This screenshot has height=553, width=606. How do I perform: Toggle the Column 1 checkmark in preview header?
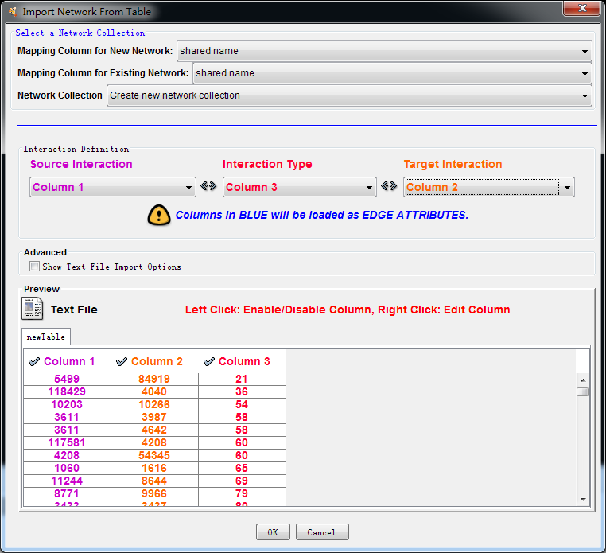(x=34, y=361)
